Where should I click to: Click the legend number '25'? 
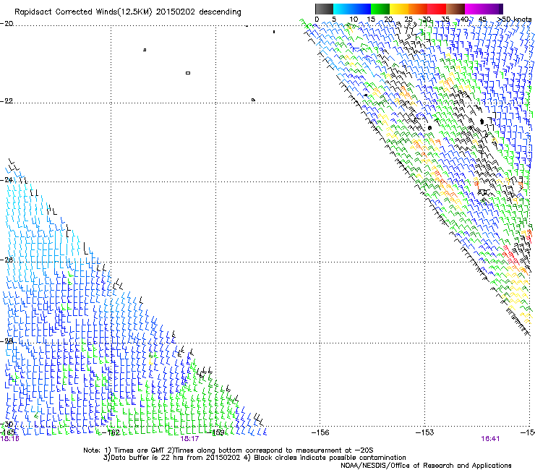click(x=408, y=20)
